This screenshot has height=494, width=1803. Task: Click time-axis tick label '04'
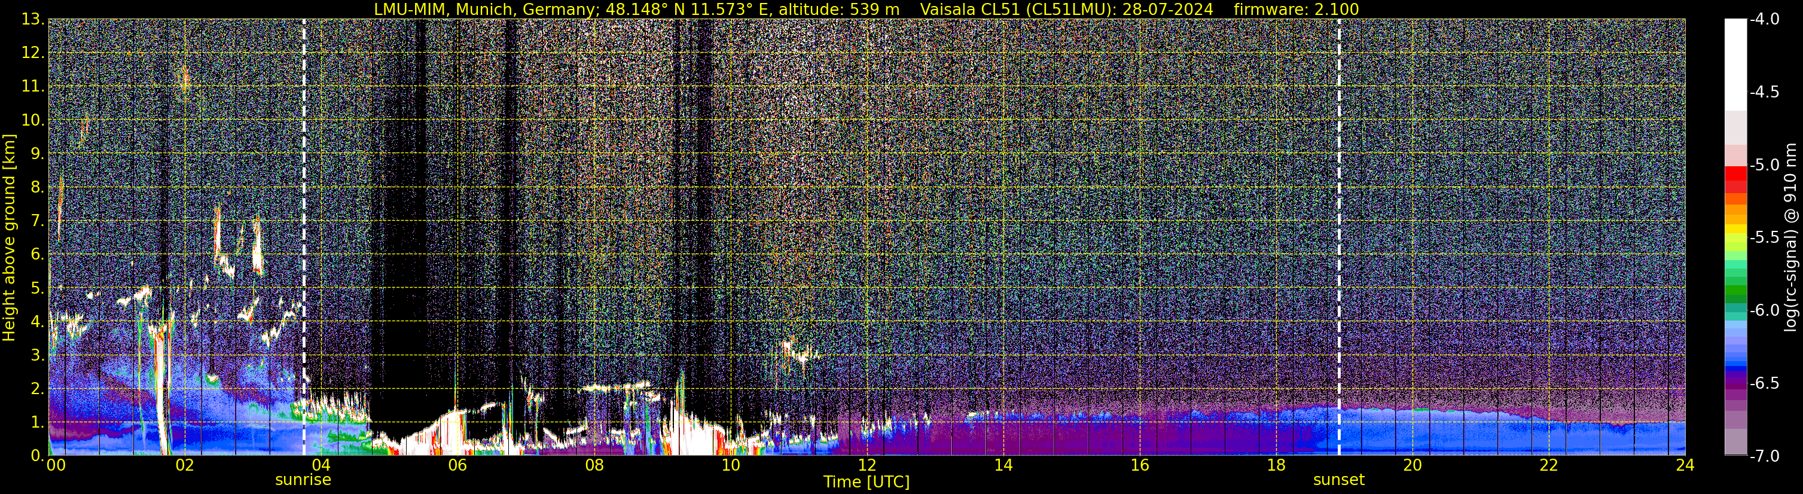[x=321, y=465]
